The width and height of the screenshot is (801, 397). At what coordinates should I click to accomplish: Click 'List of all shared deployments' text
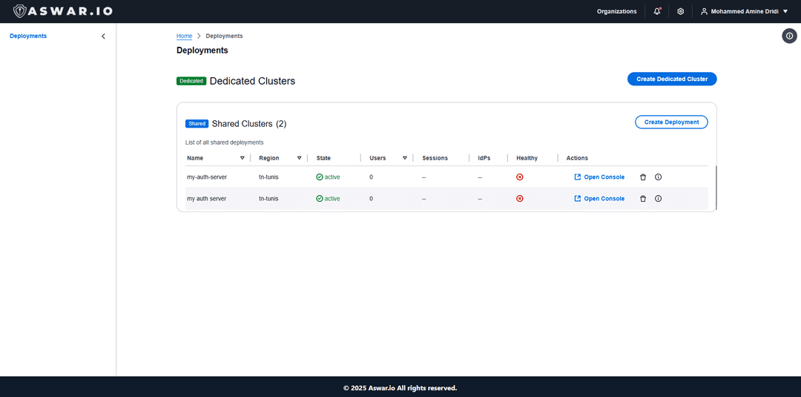point(224,142)
